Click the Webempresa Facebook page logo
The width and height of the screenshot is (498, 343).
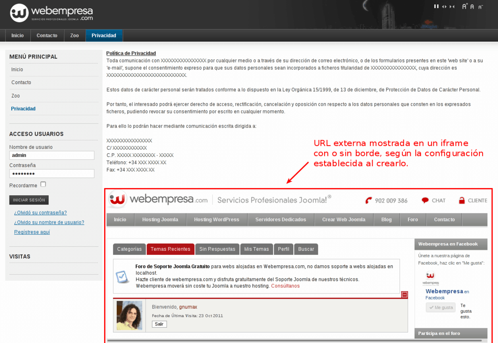pyautogui.click(x=431, y=278)
